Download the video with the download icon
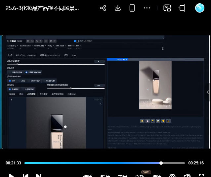This screenshot has height=177, width=211. 118,8
